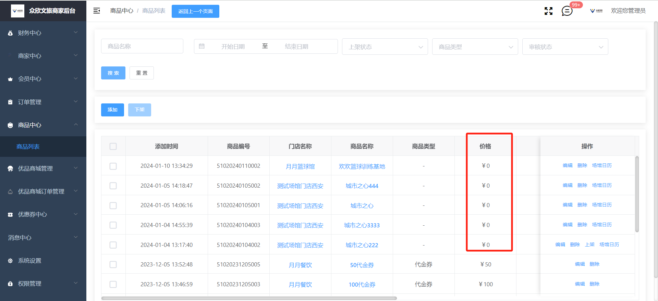Open the messages chat bubble icon
Viewport: 658px width, 301px height.
pos(567,11)
